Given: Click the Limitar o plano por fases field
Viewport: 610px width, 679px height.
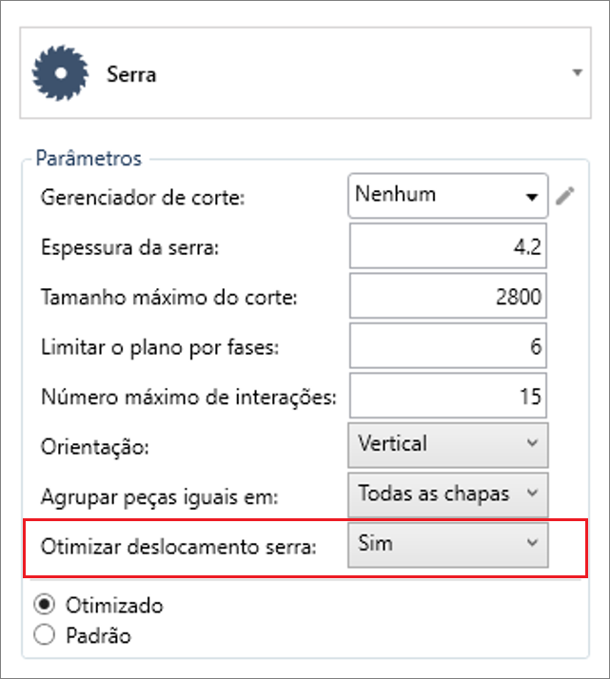Looking at the screenshot, I should (x=448, y=345).
